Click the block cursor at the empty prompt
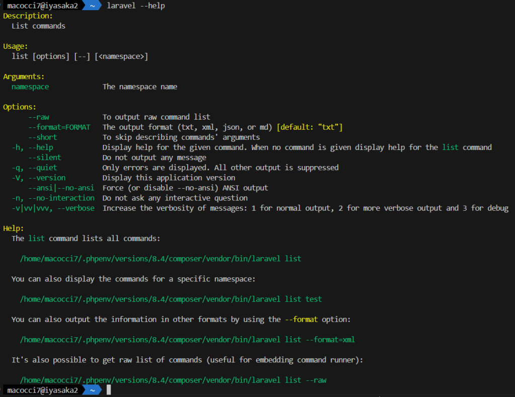515x397 pixels. tap(109, 390)
